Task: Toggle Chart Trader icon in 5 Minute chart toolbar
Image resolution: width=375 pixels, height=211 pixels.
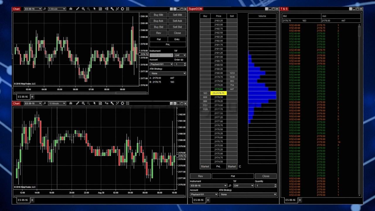Action: pyautogui.click(x=106, y=9)
